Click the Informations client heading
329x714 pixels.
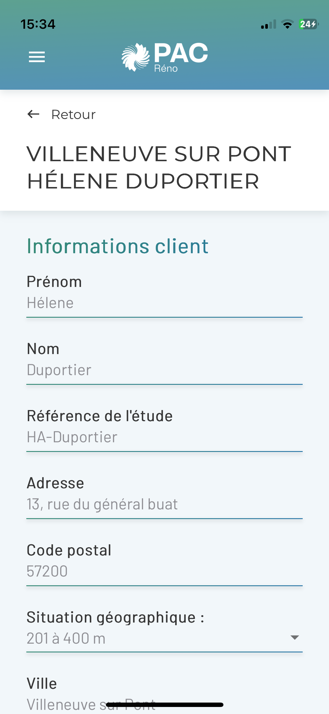[118, 246]
